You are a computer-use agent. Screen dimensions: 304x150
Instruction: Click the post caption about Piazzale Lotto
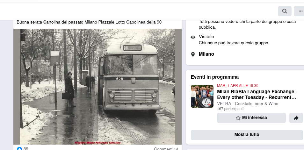tap(89, 22)
